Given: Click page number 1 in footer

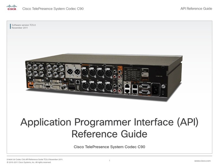Looking at the screenshot, I should tap(110, 160).
